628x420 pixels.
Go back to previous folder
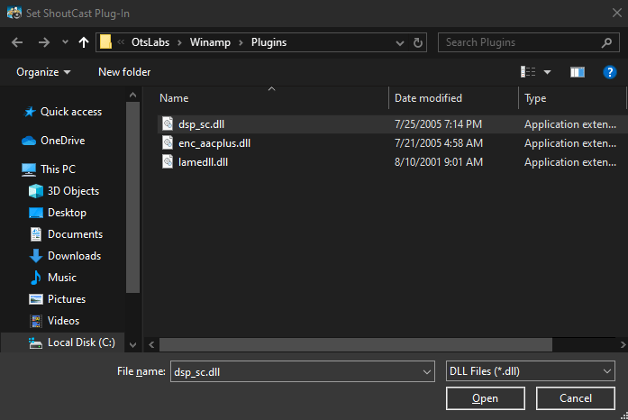click(x=17, y=42)
